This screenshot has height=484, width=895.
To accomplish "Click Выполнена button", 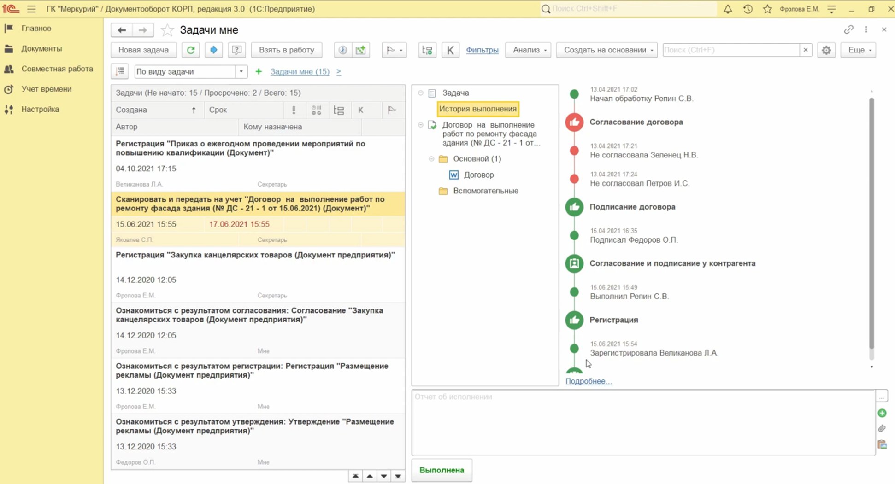I will point(442,470).
